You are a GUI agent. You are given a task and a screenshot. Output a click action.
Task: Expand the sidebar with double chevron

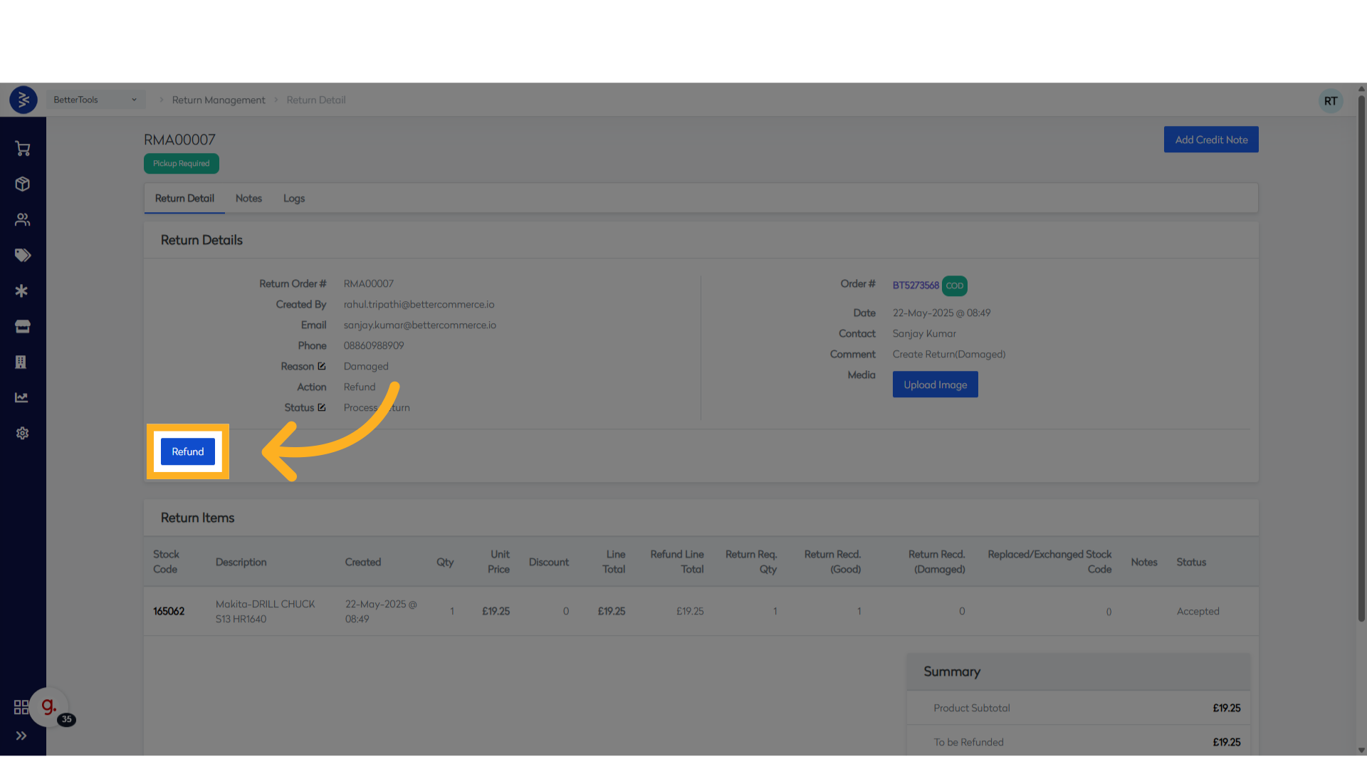(x=21, y=736)
